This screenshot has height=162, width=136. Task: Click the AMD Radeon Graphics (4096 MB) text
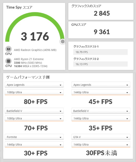coord(35,50)
